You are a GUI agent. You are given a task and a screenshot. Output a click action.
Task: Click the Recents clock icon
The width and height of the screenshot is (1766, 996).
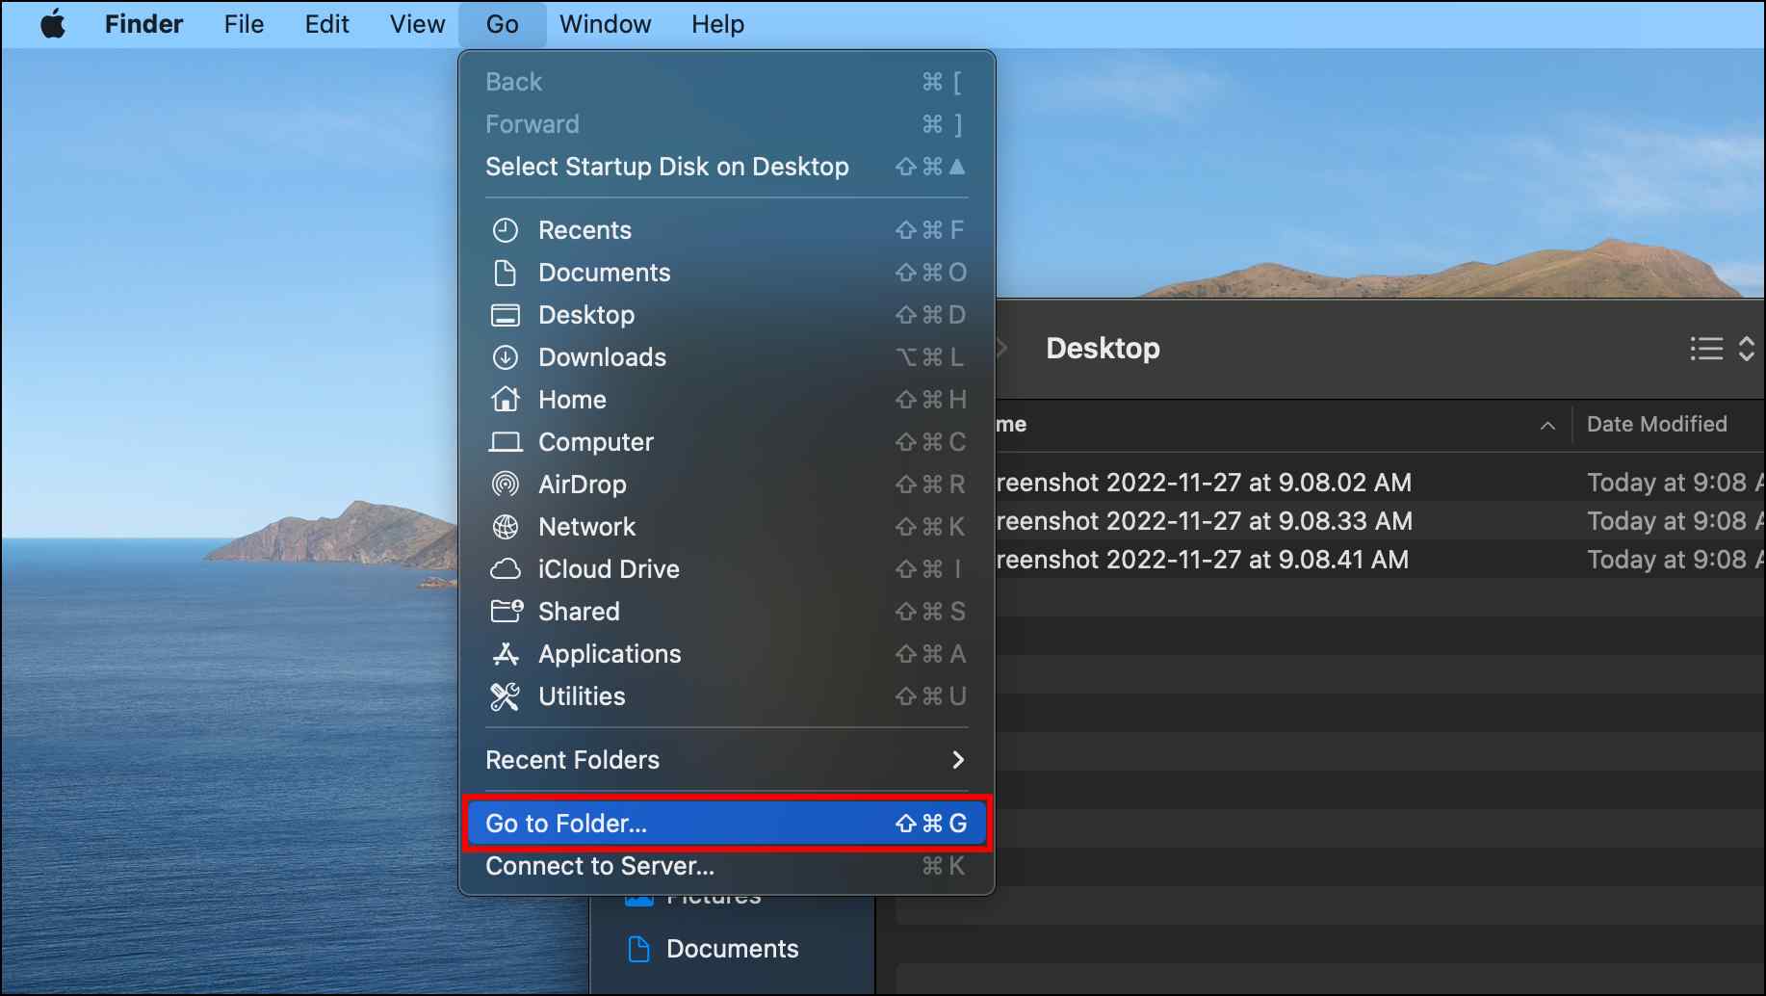click(x=506, y=230)
